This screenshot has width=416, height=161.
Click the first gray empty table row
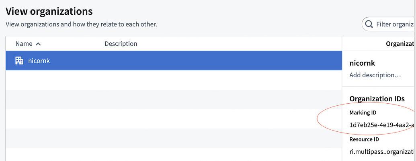[x=174, y=99]
